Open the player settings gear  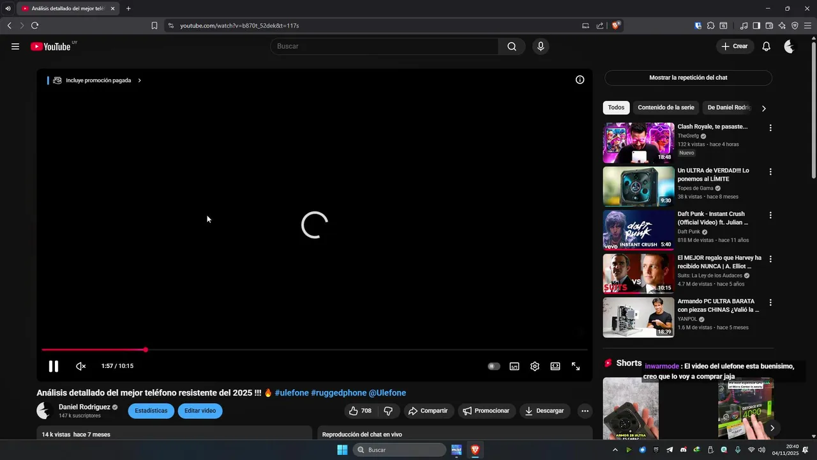coord(535,366)
